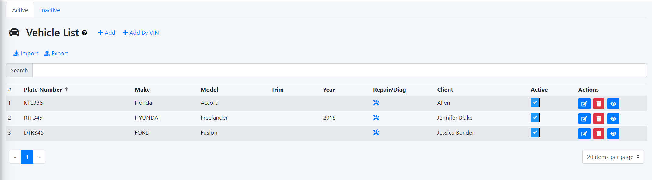The height and width of the screenshot is (180, 652).
Task: Switch to the Inactive tab
Action: click(x=50, y=10)
